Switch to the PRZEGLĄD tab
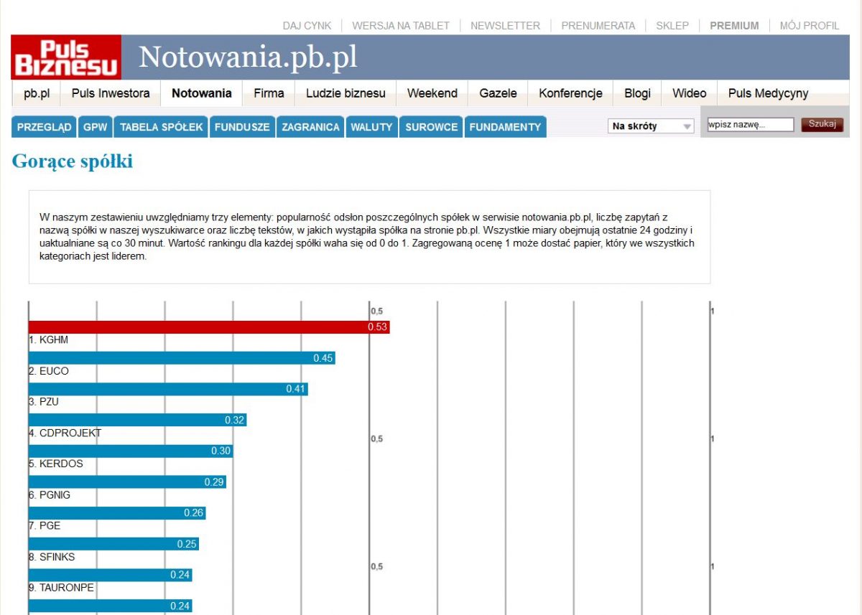862x615 pixels. pos(44,127)
